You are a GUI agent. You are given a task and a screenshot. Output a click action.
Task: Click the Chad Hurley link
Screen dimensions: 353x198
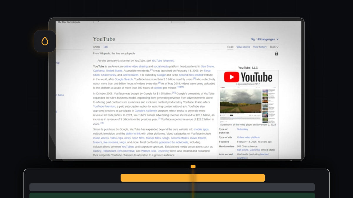(x=109, y=75)
